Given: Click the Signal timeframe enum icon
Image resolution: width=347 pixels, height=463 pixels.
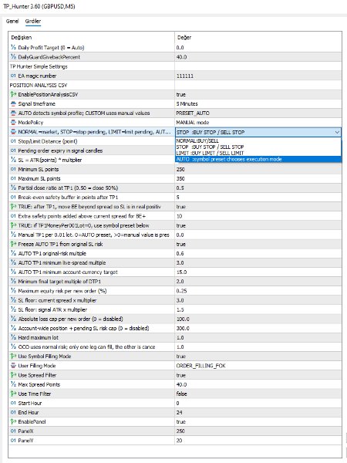Looking at the screenshot, I should pyautogui.click(x=13, y=104).
